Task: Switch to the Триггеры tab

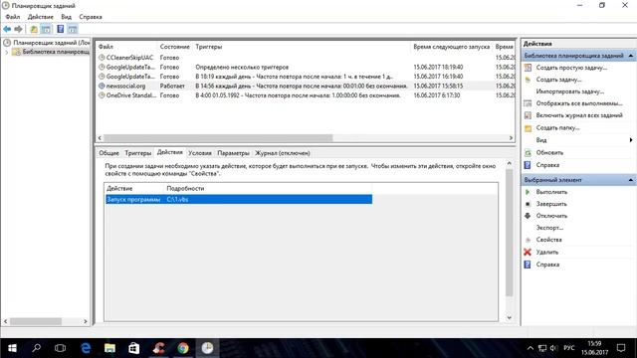Action: 138,153
